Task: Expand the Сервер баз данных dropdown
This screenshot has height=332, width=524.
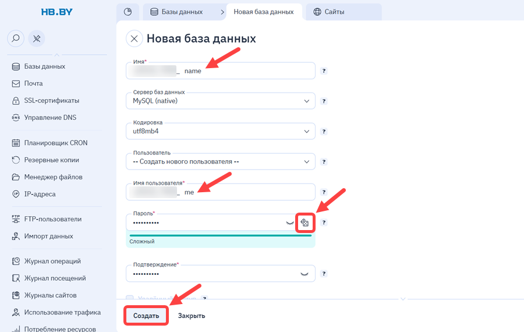Action: coord(221,101)
